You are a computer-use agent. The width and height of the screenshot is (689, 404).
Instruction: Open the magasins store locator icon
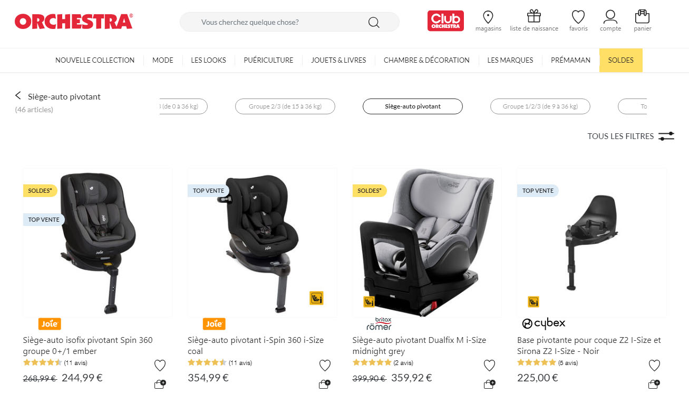point(488,17)
